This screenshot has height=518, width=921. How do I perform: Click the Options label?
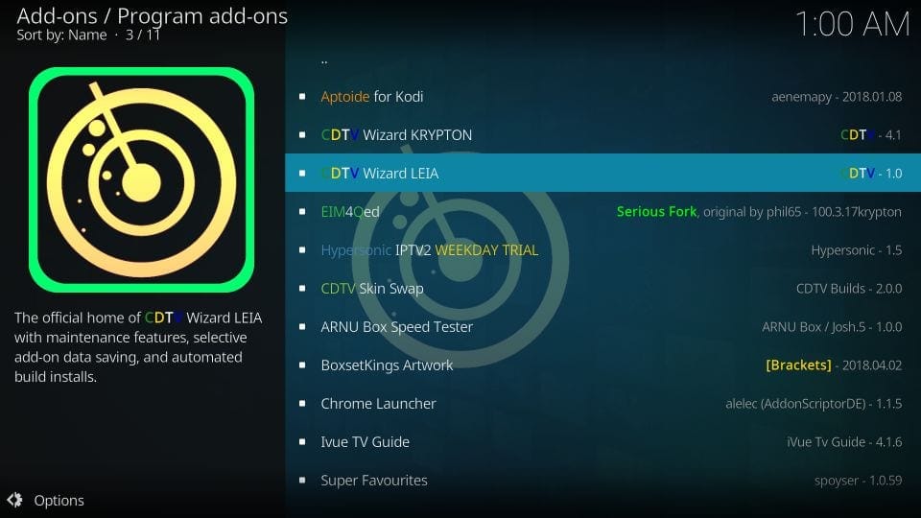coord(59,501)
